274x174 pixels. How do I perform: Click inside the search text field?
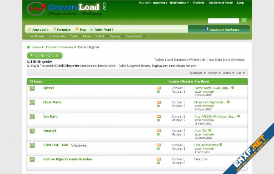223,21
